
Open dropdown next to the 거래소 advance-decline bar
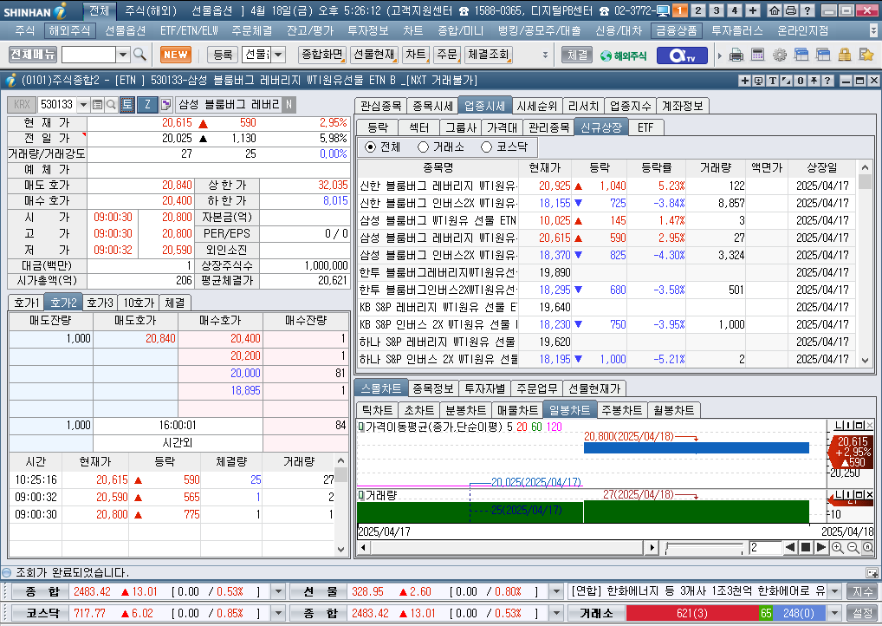click(834, 613)
